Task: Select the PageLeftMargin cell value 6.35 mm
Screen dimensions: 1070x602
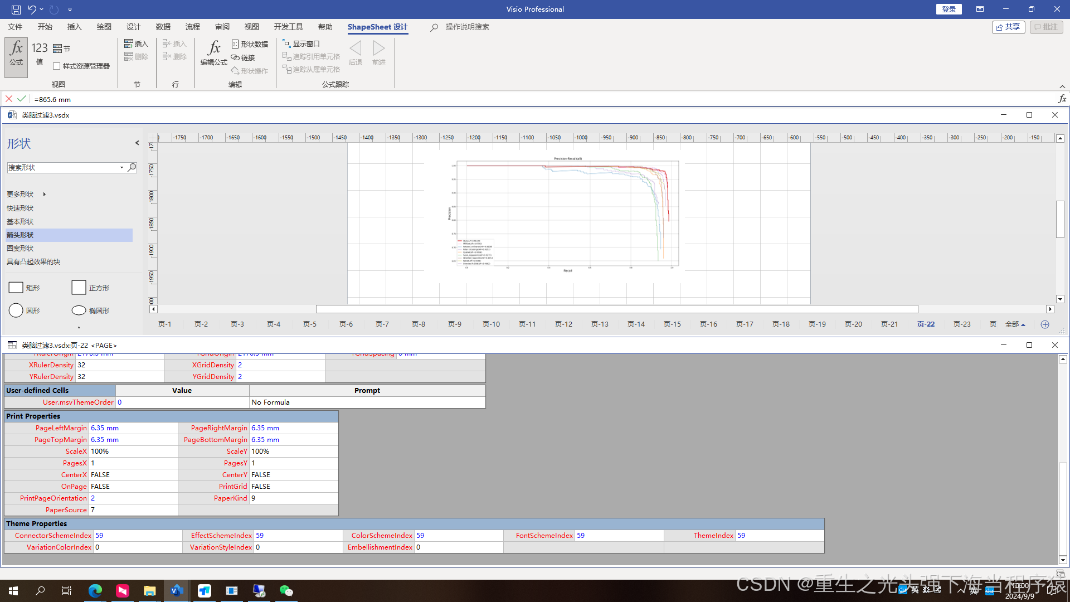Action: tap(133, 428)
